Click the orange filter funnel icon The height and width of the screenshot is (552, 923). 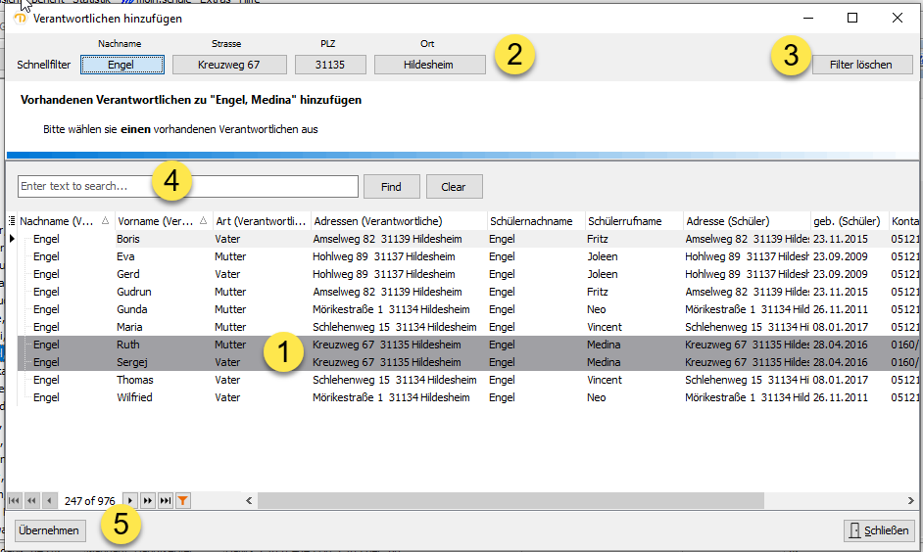click(182, 500)
